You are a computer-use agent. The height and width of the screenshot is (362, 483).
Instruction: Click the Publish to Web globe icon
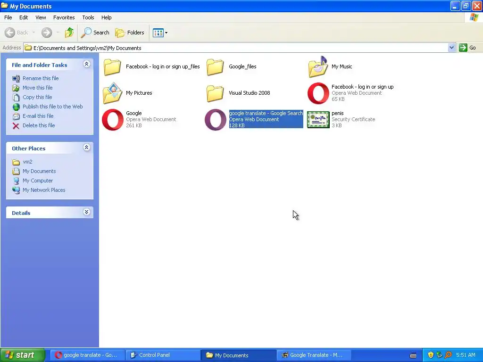click(16, 107)
